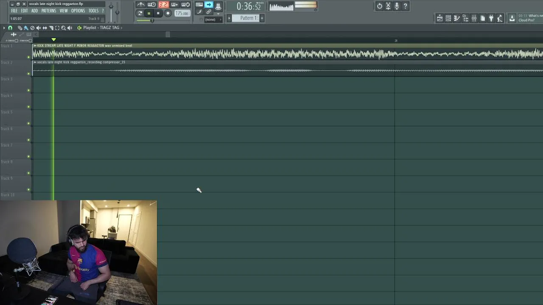Toggle overdub blend recording
543x305 pixels.
(174, 5)
